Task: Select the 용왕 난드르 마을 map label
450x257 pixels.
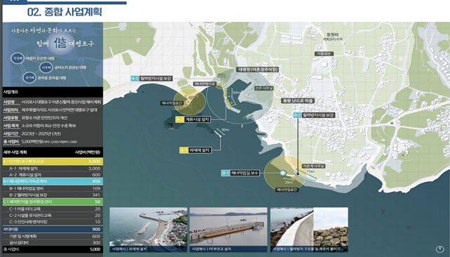Action: 298,100
